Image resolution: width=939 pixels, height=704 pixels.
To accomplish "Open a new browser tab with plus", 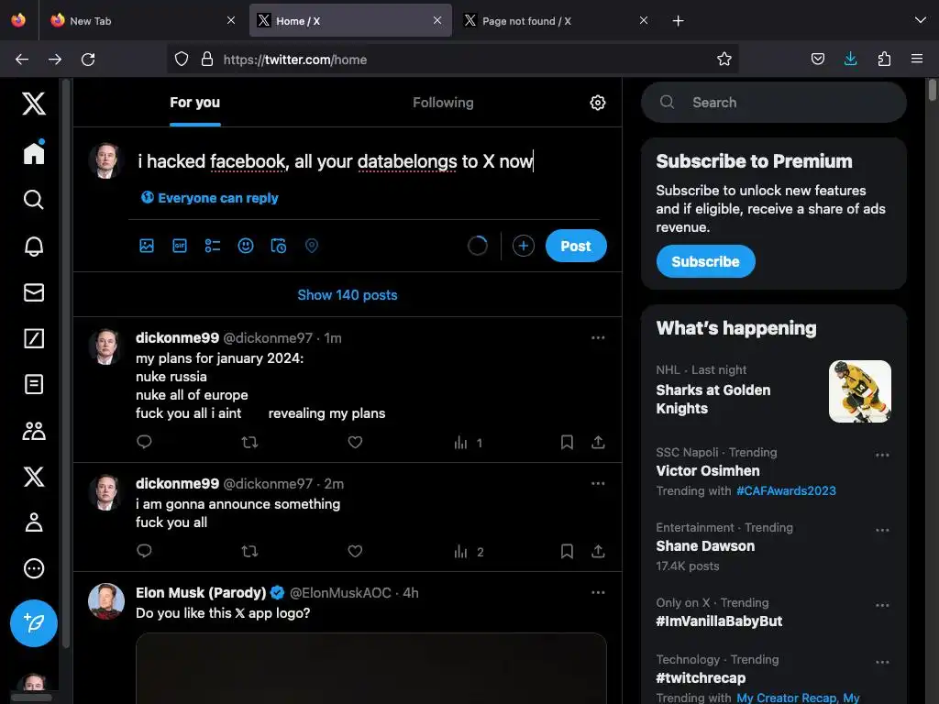I will (678, 21).
